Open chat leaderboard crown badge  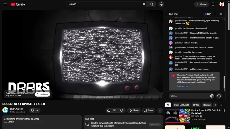click(208, 14)
